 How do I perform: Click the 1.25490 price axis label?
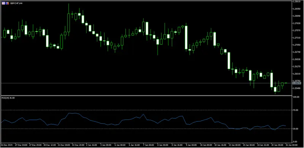click(x=297, y=88)
